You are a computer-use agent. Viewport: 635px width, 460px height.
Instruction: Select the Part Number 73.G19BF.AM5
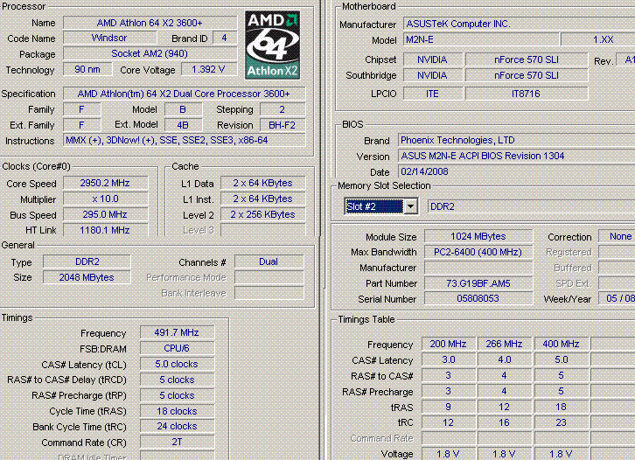(478, 283)
